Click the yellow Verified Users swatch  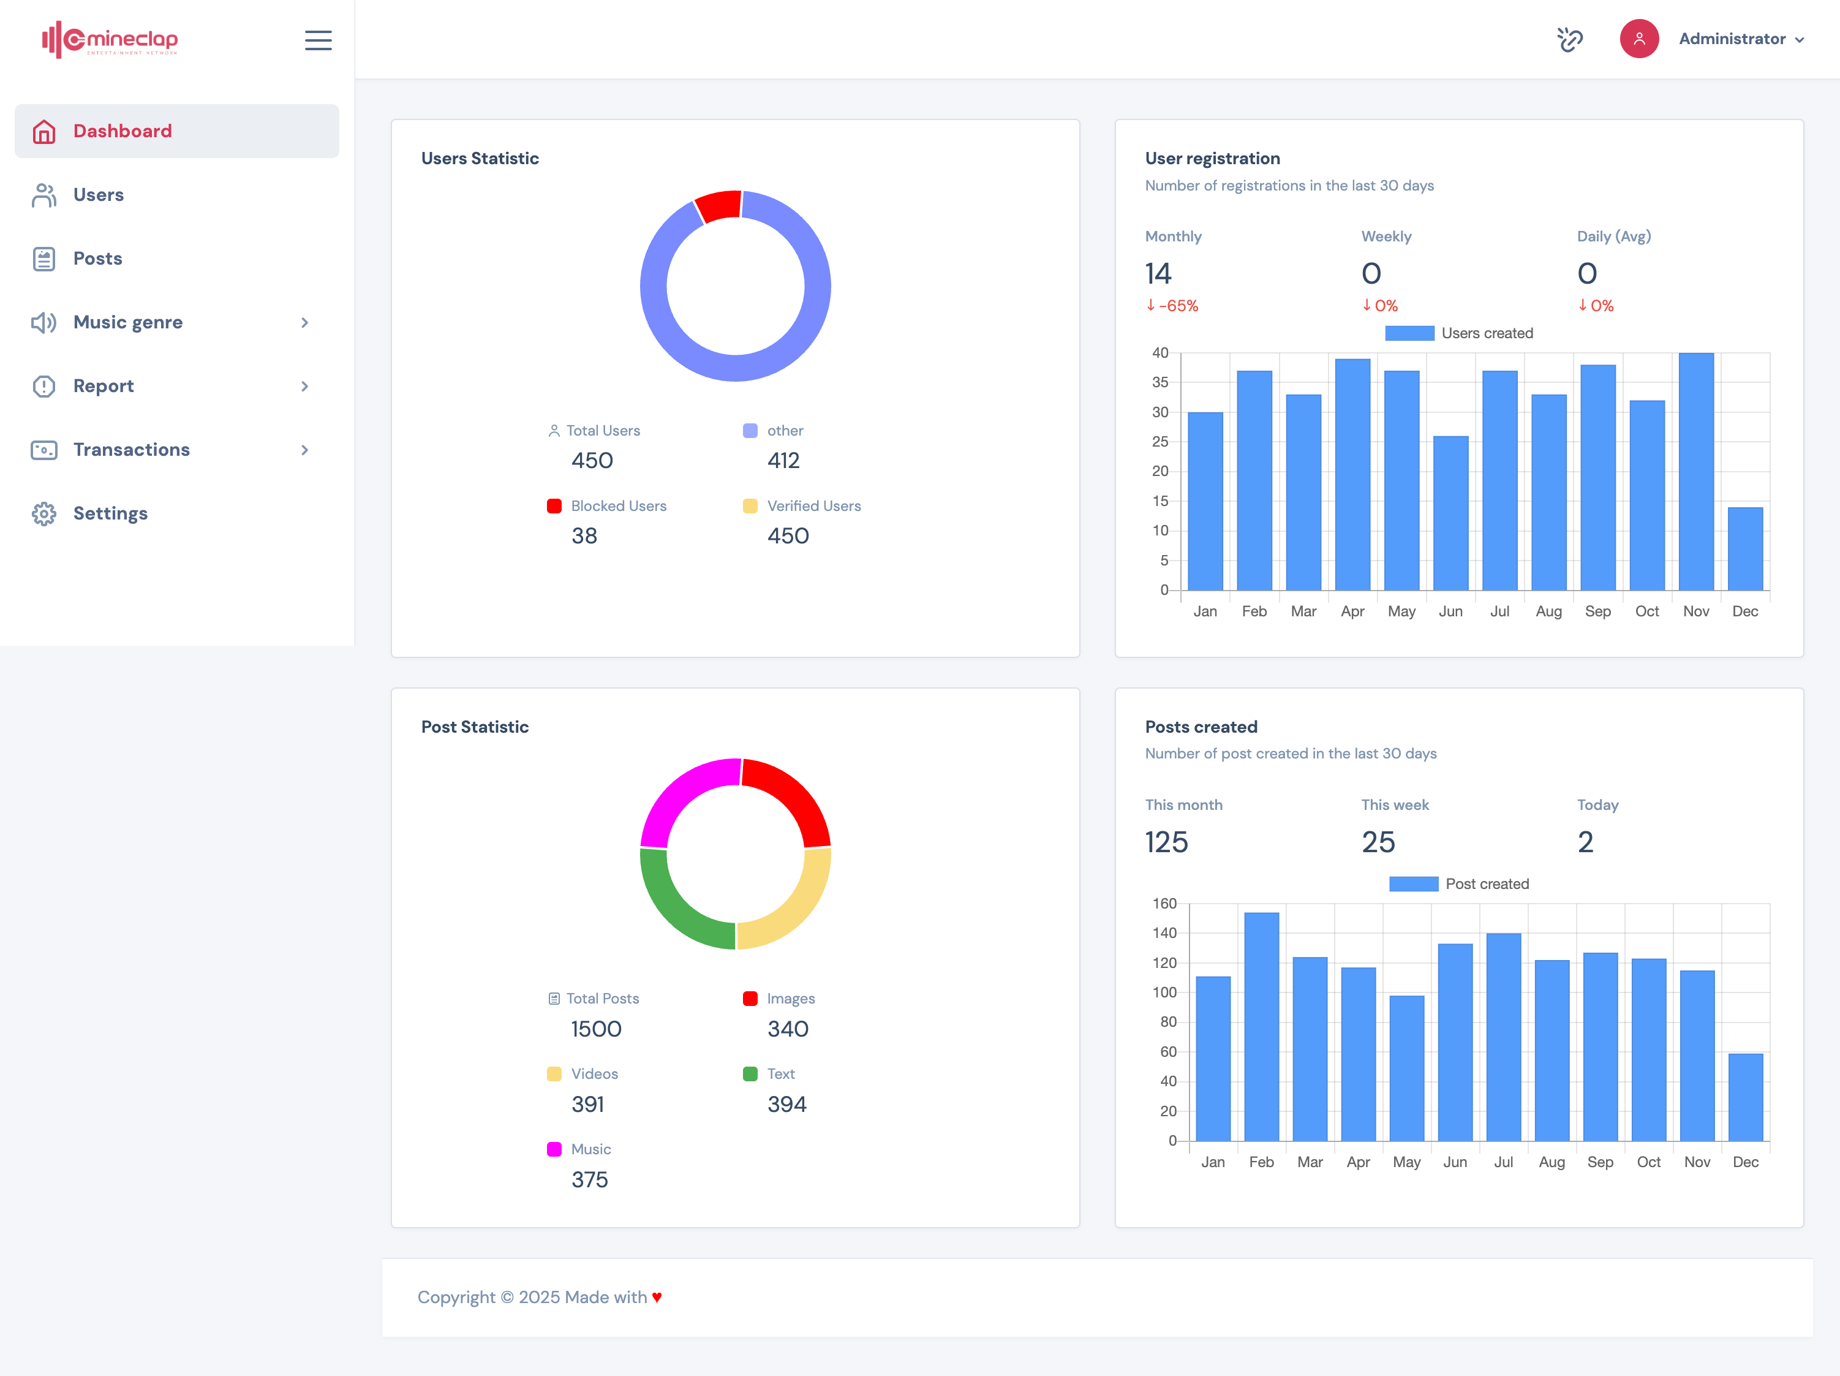[750, 506]
